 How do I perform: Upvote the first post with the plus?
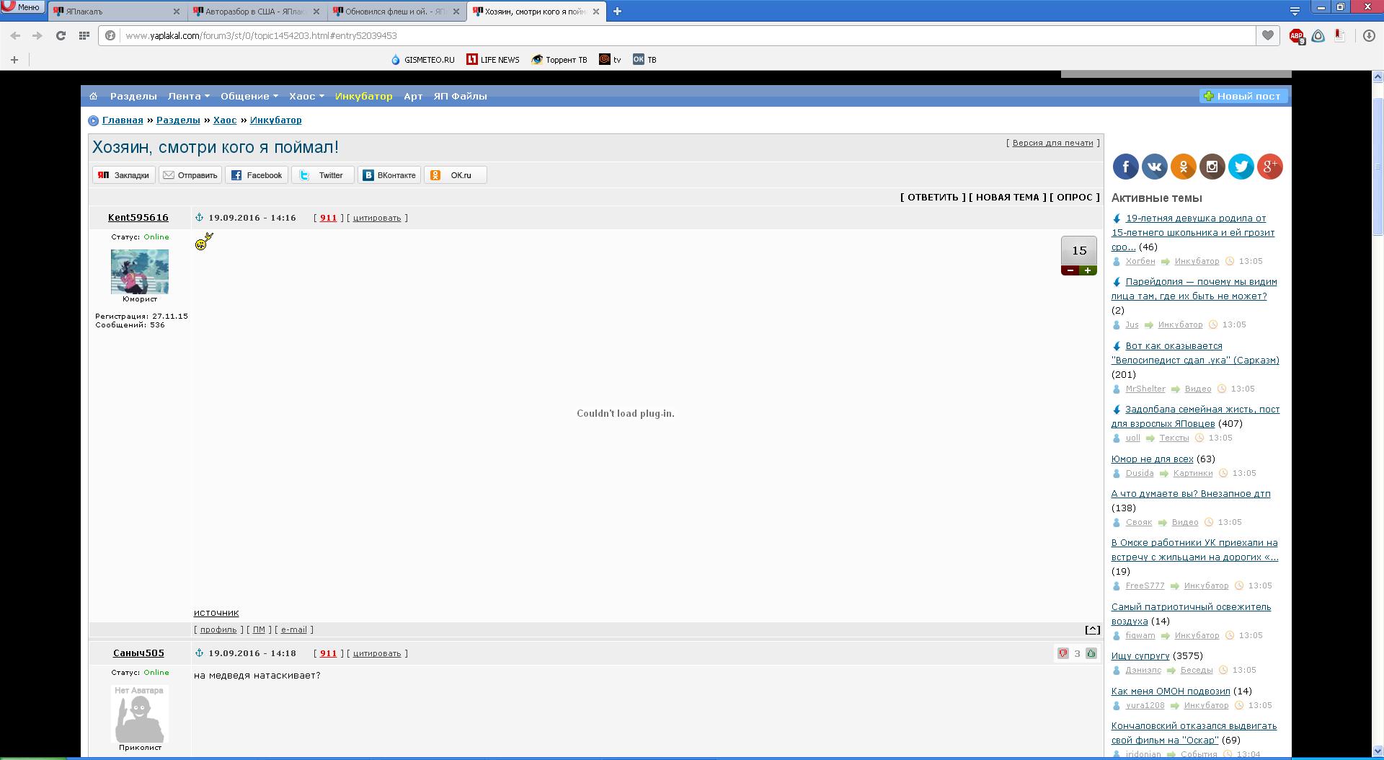tap(1088, 270)
